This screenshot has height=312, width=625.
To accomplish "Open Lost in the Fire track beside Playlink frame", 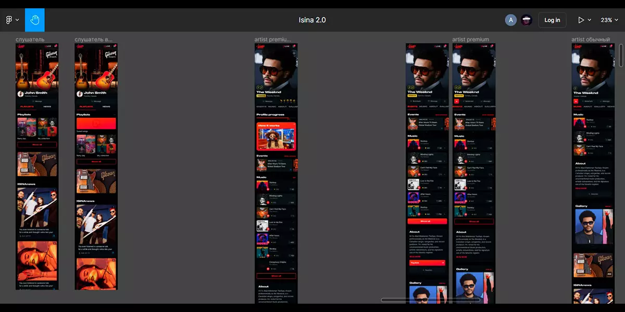I will [x=427, y=184].
